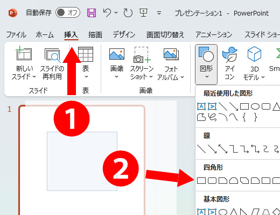This screenshot has height=215, width=280.
Task: Undo the last action
Action: [107, 13]
